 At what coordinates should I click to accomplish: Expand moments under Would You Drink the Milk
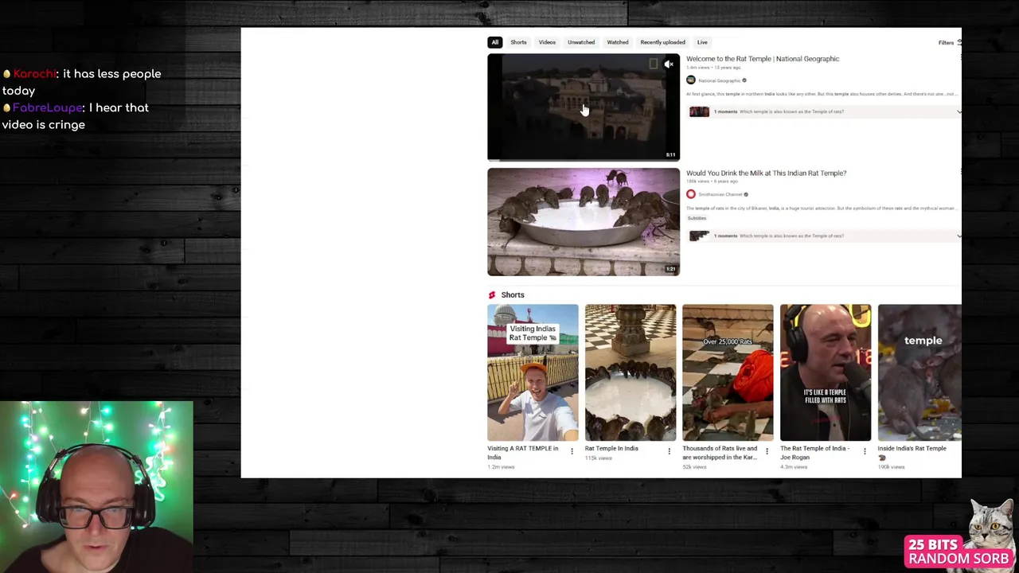[x=958, y=236]
